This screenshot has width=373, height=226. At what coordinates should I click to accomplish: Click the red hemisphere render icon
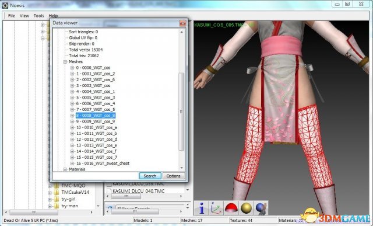click(231, 208)
